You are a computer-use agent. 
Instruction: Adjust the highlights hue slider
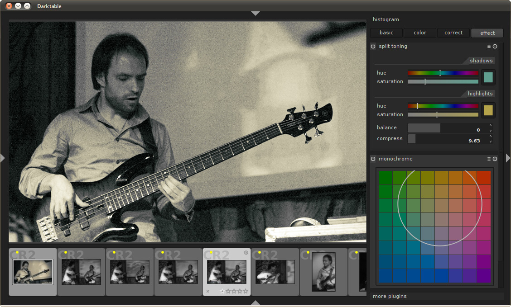pos(443,106)
